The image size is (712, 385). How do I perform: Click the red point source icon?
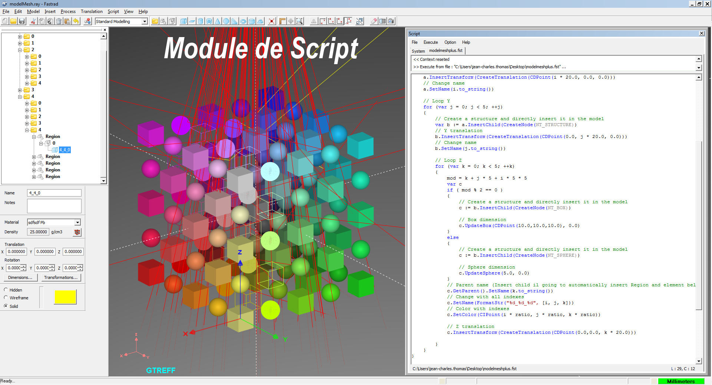tap(272, 21)
